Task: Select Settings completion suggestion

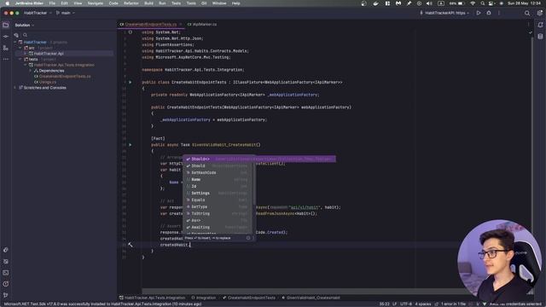Action: pos(218,194)
